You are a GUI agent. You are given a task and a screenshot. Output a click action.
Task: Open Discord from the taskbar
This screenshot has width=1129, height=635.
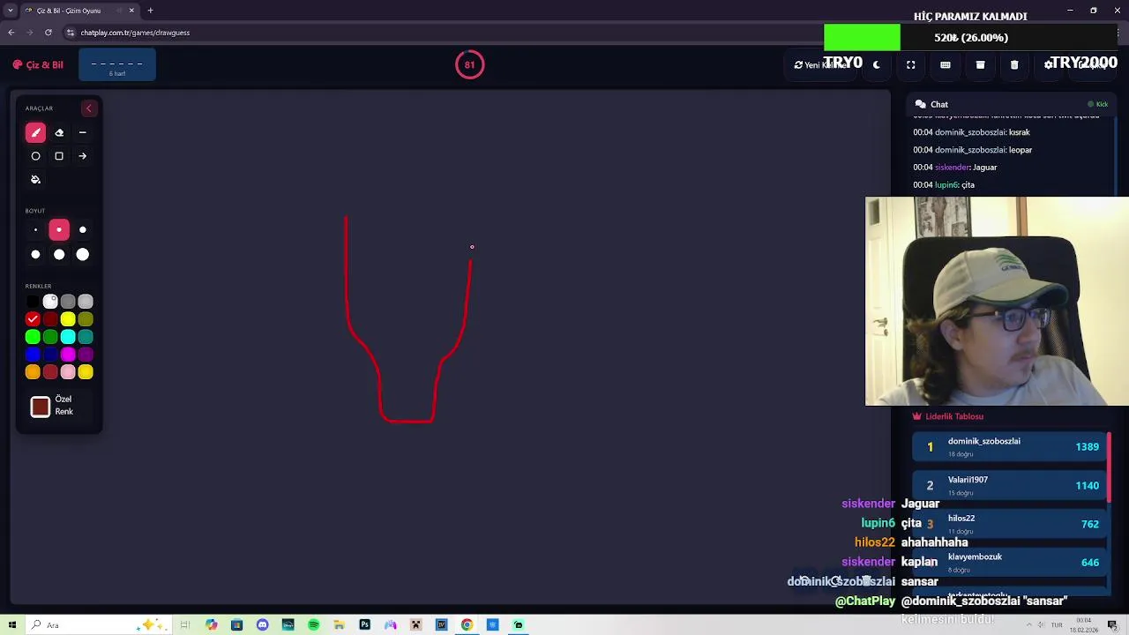coord(262,625)
